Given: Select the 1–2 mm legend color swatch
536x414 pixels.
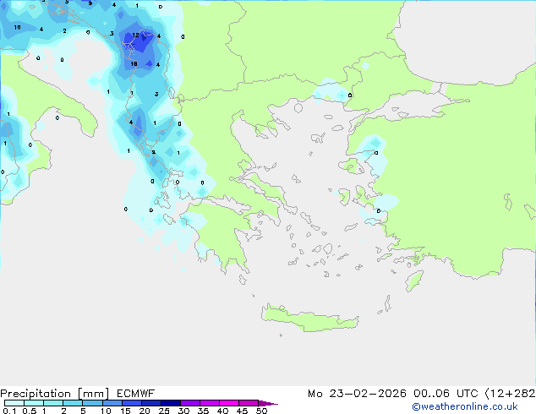Looking at the screenshot, I should pos(53,403).
